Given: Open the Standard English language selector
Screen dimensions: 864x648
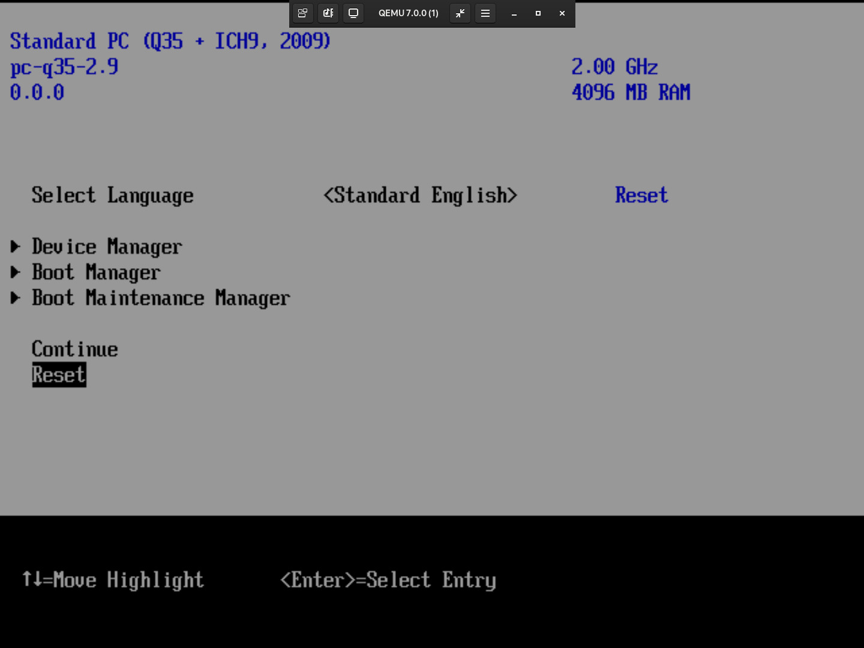Looking at the screenshot, I should (x=420, y=196).
